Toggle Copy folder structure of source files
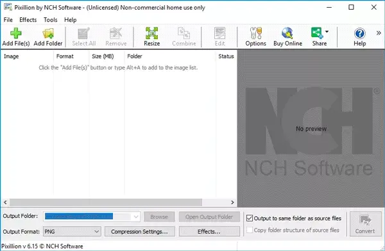385x251 pixels. point(250,230)
